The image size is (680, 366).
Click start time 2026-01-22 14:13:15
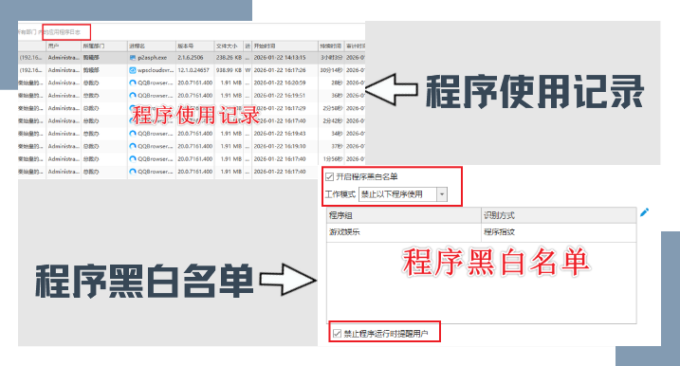(x=280, y=57)
